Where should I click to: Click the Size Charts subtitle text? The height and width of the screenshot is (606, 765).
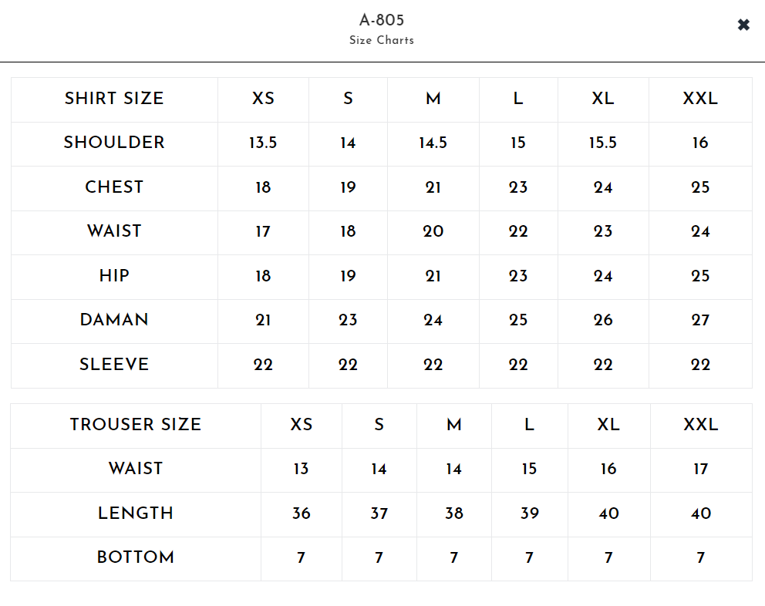click(x=382, y=40)
